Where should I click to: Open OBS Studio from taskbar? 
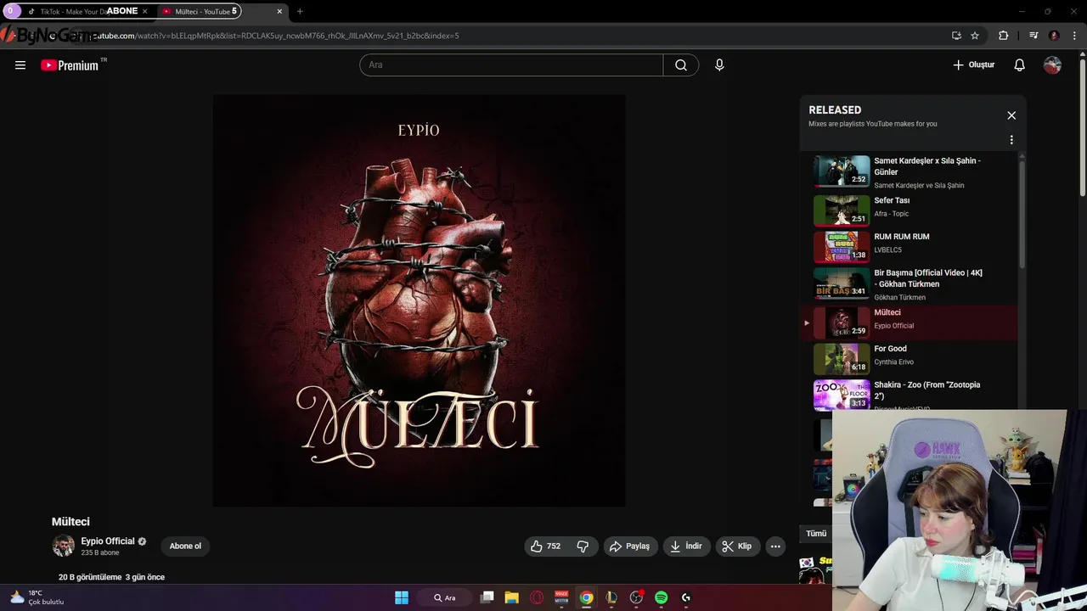[636, 597]
